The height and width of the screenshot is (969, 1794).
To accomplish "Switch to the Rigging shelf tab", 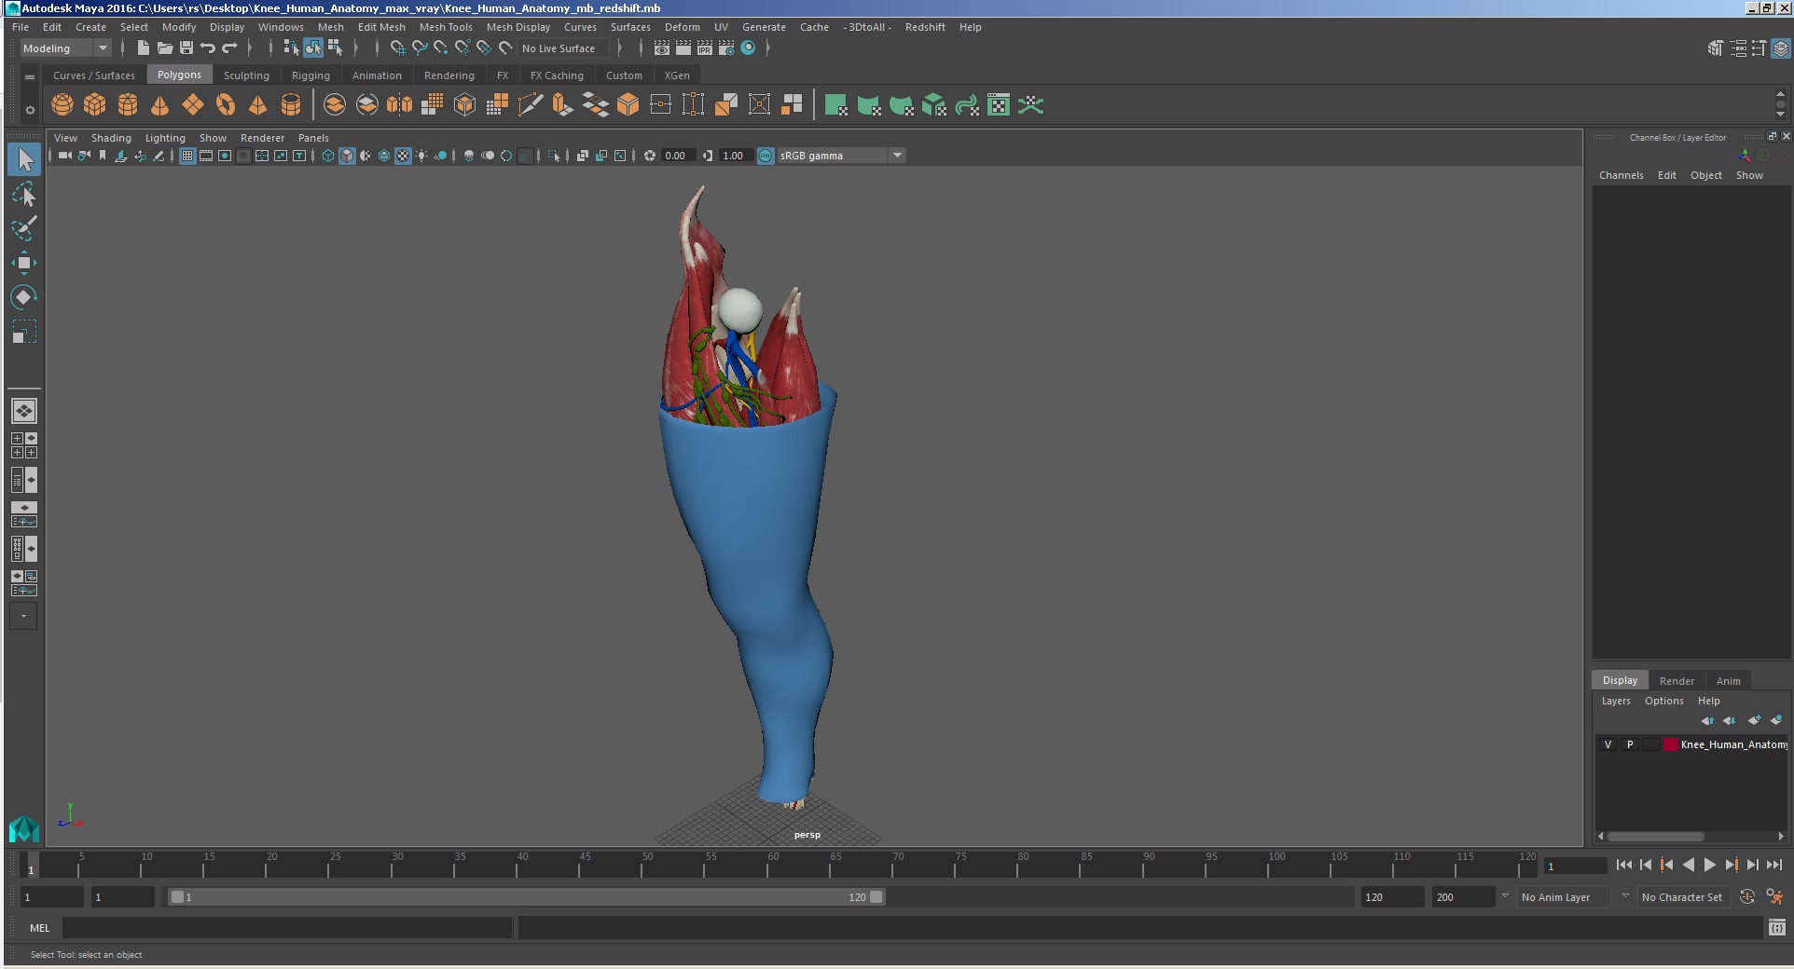I will pos(310,75).
